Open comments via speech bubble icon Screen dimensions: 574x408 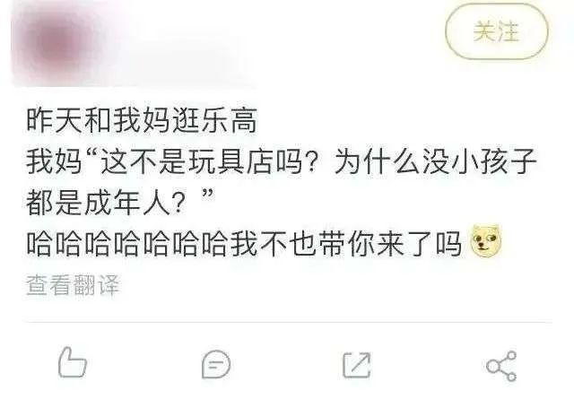[x=216, y=364]
